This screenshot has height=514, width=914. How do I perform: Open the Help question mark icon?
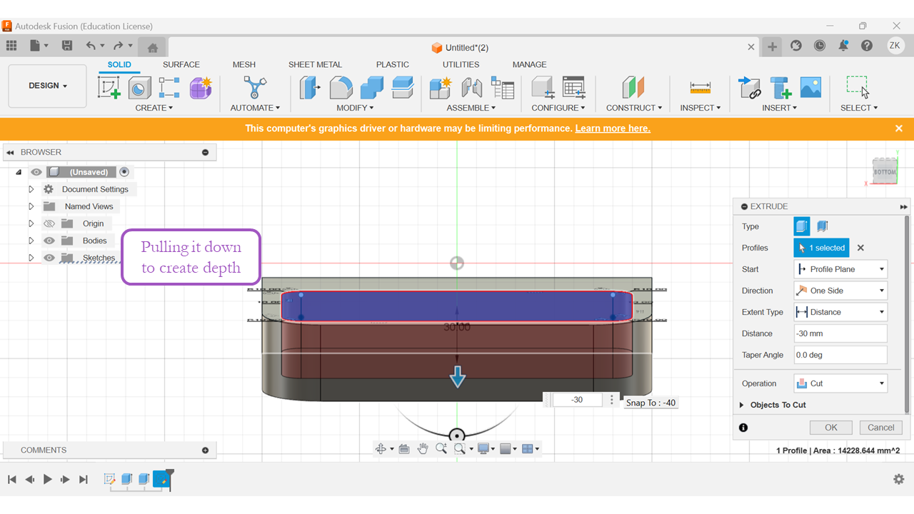click(867, 46)
